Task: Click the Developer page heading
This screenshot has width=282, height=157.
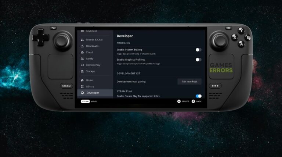Action: point(124,36)
